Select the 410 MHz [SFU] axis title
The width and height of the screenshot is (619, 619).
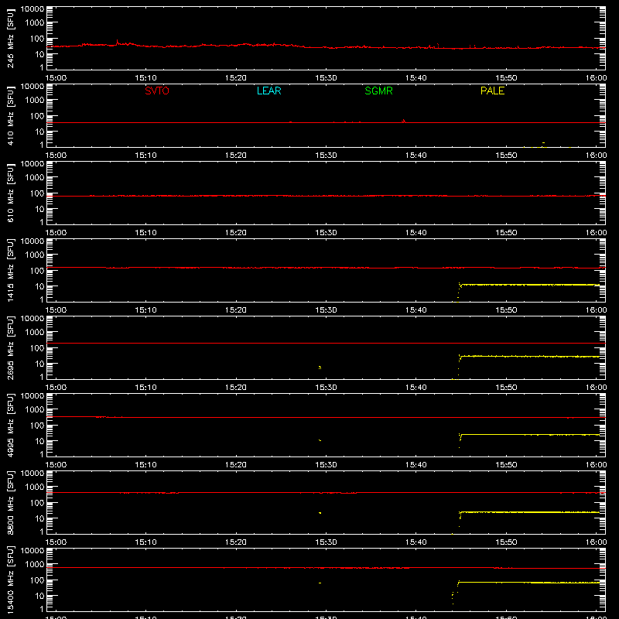tap(10, 115)
